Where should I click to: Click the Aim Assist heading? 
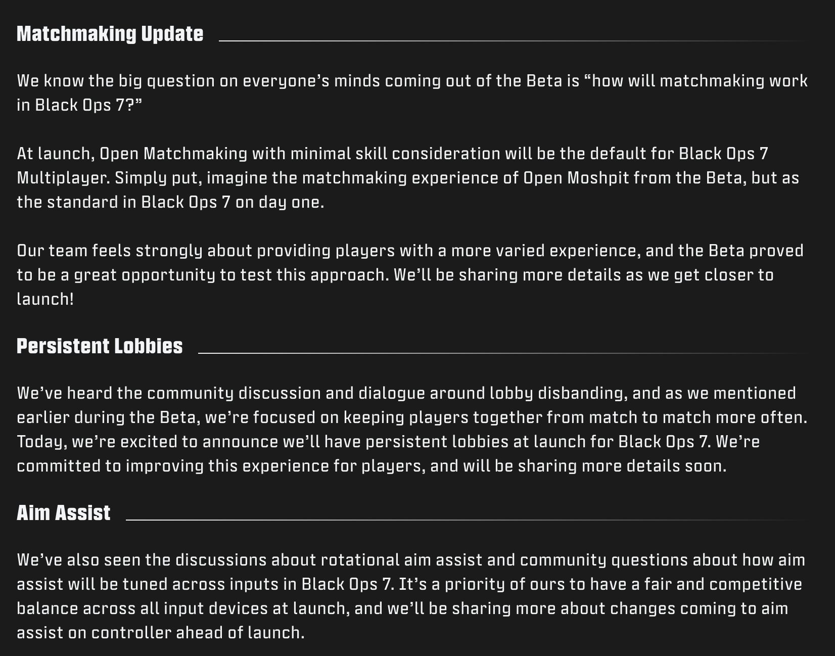pyautogui.click(x=63, y=513)
